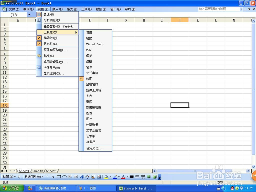Enable the 保护 protection toolbar
Image resolution: width=256 pixels, height=192 pixels.
[x=95, y=56]
